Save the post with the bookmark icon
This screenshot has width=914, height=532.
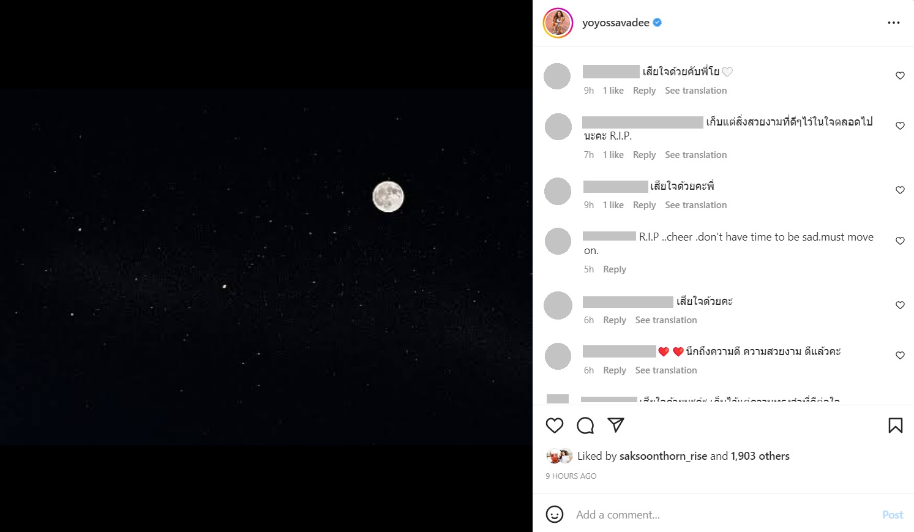[895, 425]
